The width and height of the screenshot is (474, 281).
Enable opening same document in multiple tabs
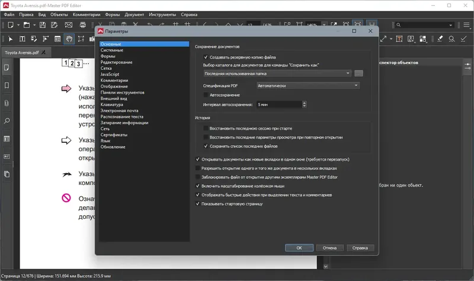coord(198,168)
